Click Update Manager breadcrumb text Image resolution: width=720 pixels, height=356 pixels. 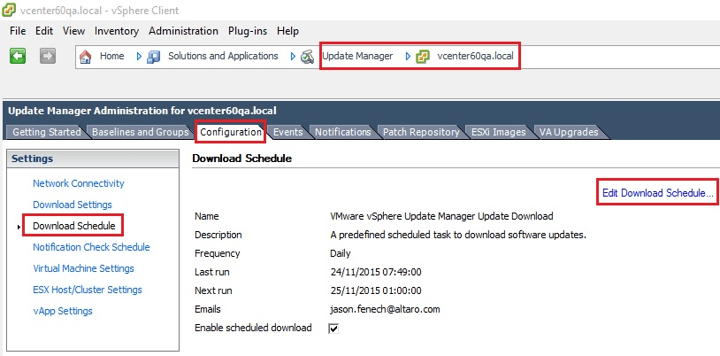coord(357,56)
